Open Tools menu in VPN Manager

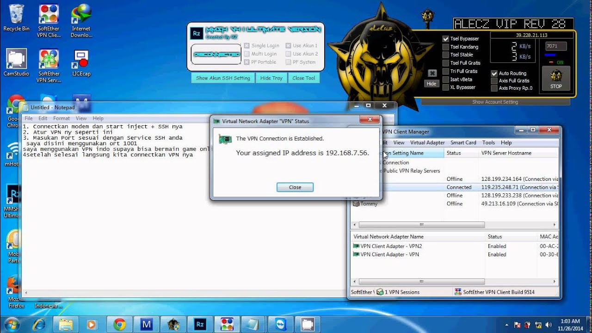(488, 142)
